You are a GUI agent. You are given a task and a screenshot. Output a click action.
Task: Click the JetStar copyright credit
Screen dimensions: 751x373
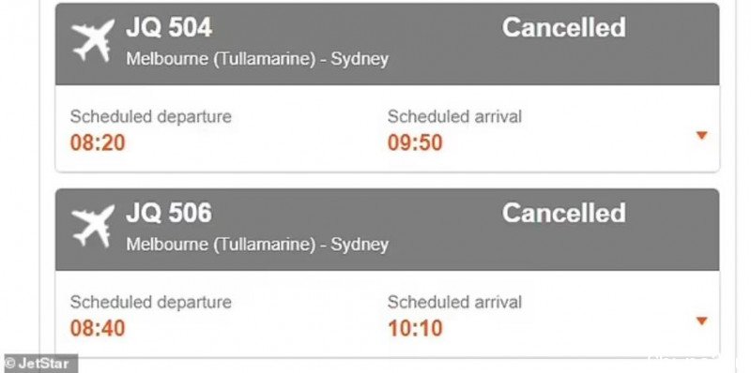38,364
